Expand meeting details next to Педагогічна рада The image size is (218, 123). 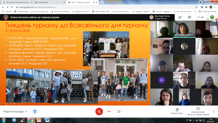pyautogui.click(x=26, y=112)
